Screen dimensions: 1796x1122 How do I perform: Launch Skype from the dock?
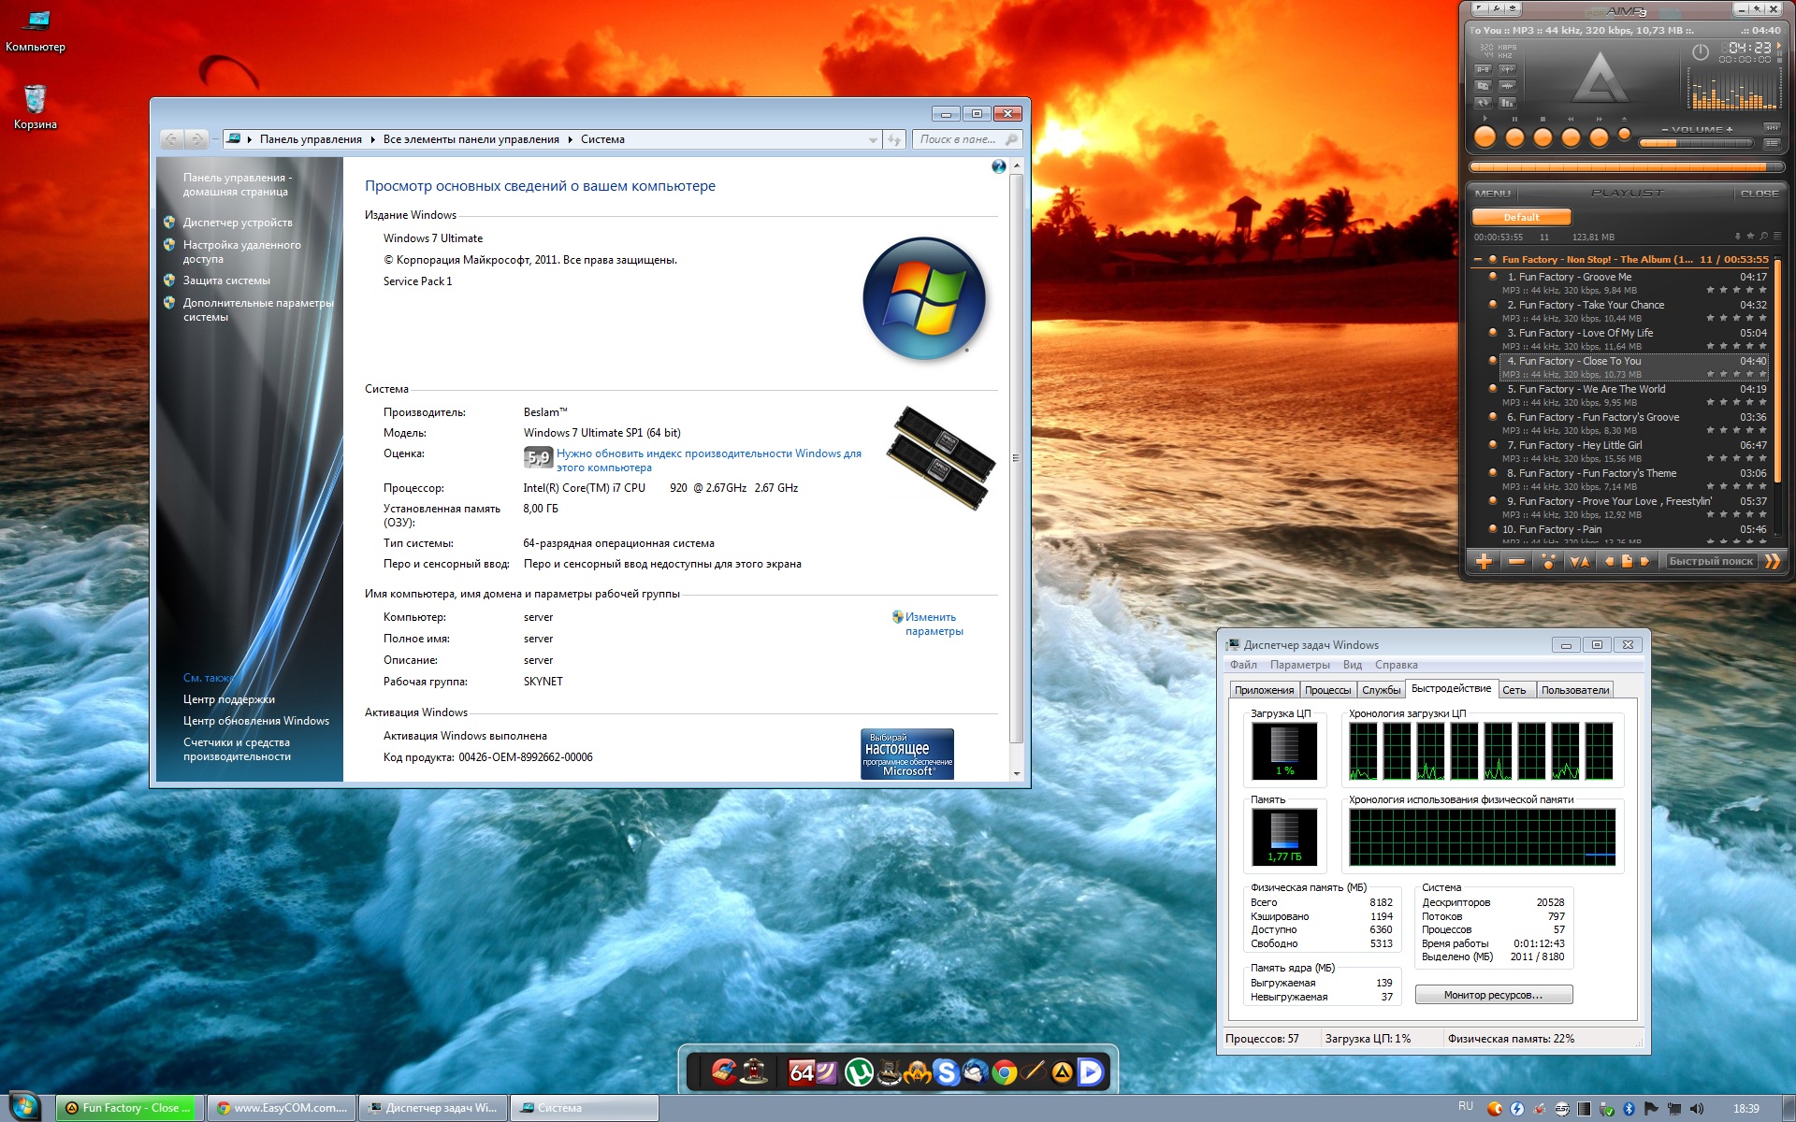point(946,1072)
